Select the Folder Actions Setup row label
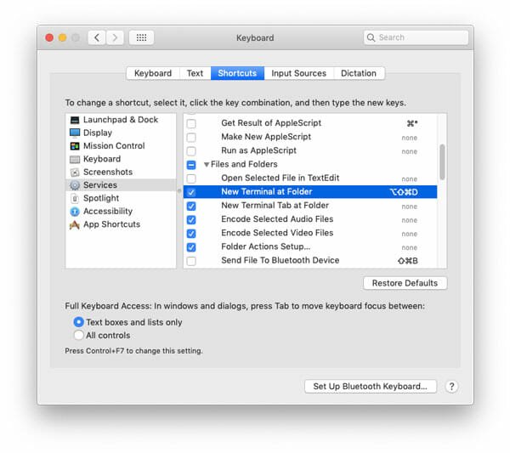 pyautogui.click(x=265, y=246)
